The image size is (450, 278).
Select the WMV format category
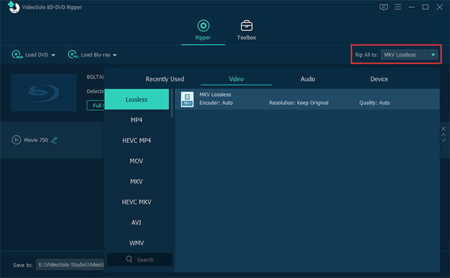coord(136,243)
